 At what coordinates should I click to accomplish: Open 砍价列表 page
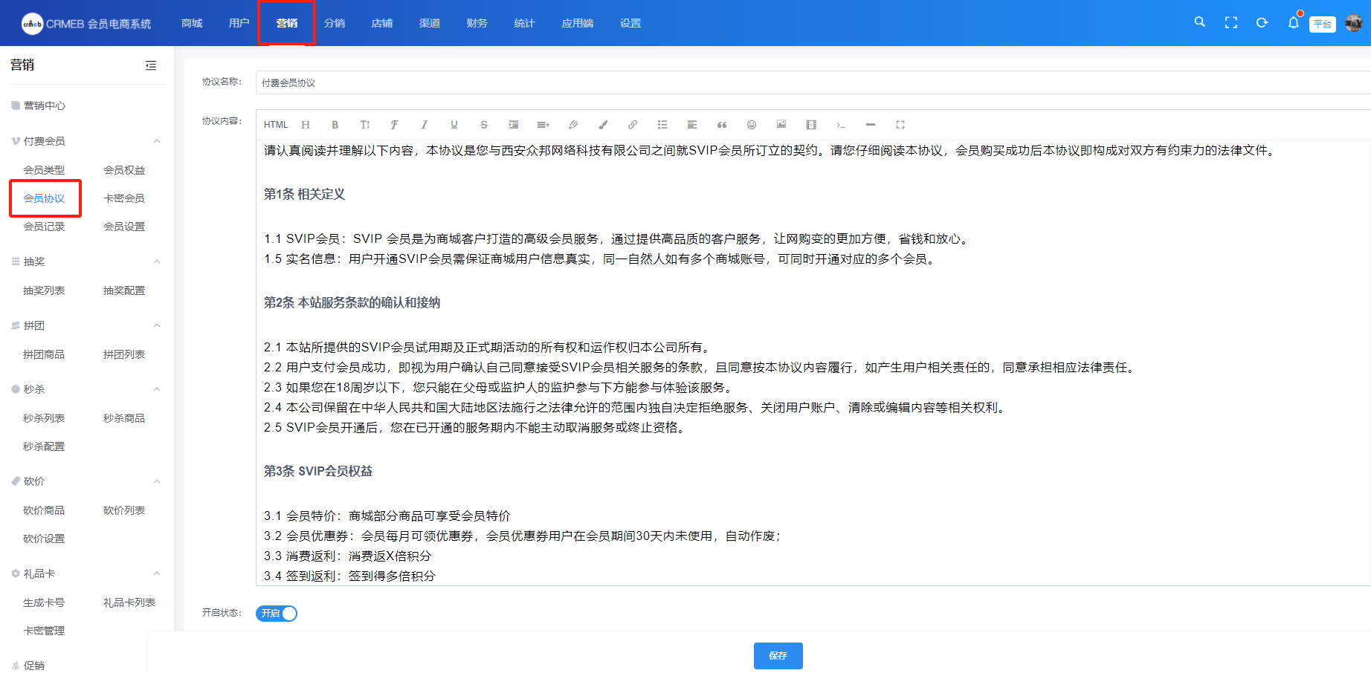point(124,510)
